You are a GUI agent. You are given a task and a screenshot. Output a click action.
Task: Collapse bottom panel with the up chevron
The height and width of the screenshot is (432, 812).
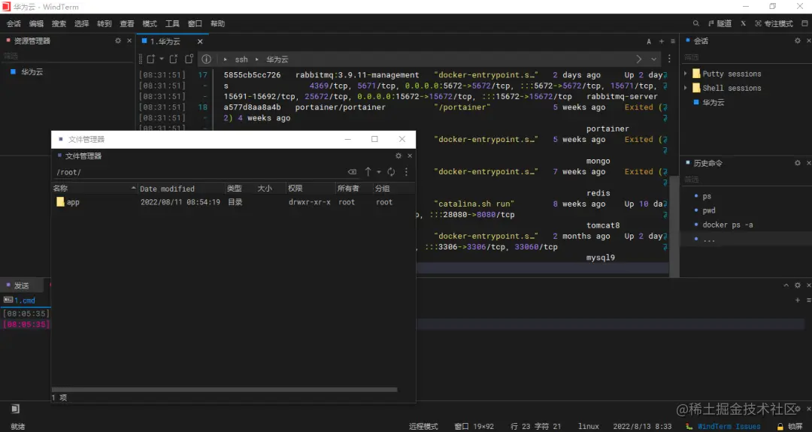coord(786,285)
